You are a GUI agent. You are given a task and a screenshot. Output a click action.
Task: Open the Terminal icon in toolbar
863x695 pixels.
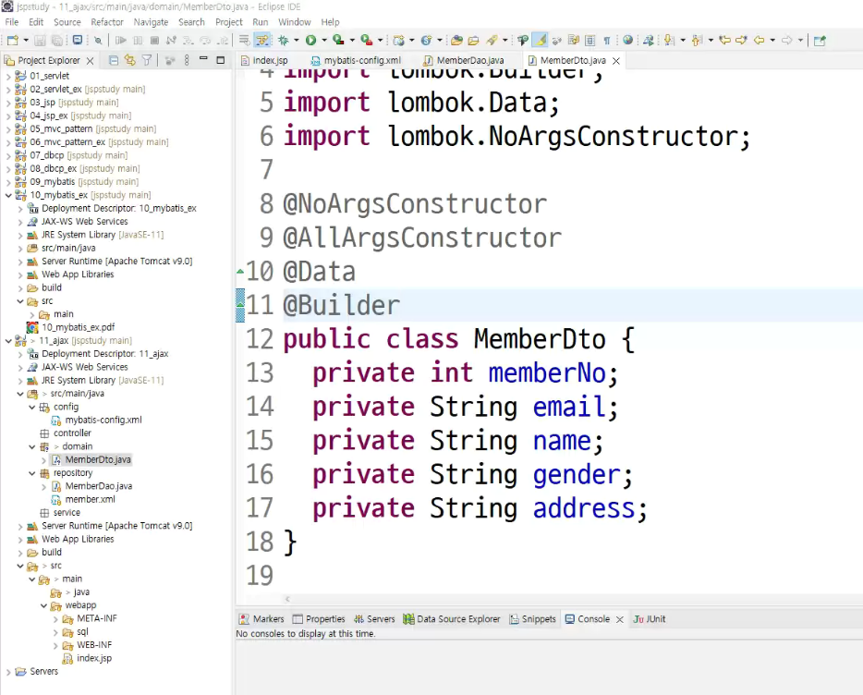(x=78, y=40)
